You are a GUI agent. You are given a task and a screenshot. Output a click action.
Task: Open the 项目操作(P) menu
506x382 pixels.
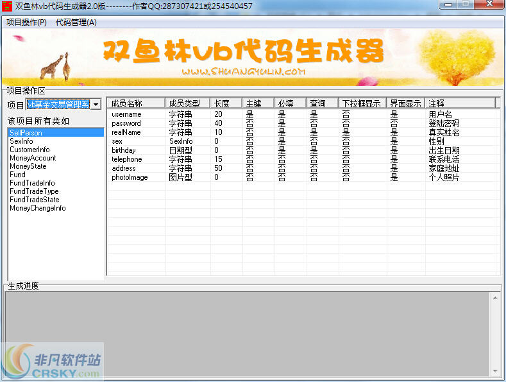(x=26, y=22)
